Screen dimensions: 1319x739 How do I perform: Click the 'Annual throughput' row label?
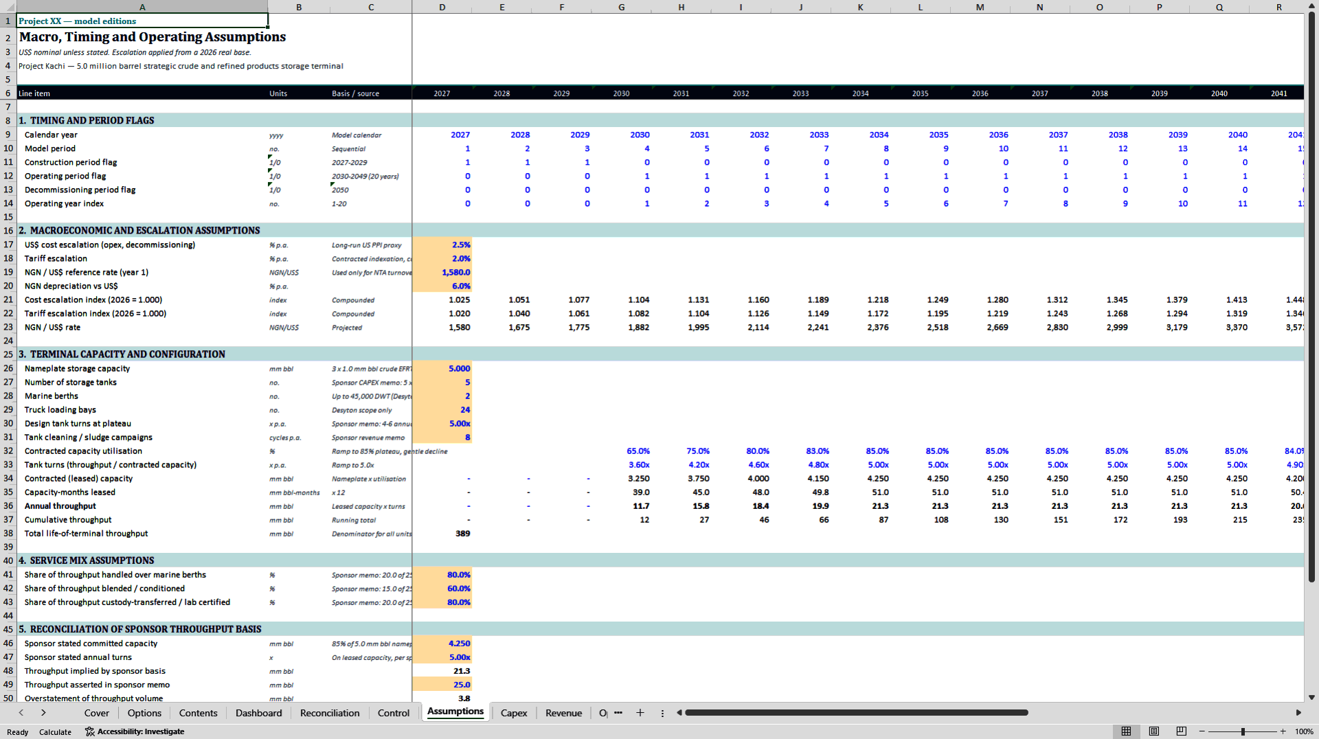[x=60, y=505]
